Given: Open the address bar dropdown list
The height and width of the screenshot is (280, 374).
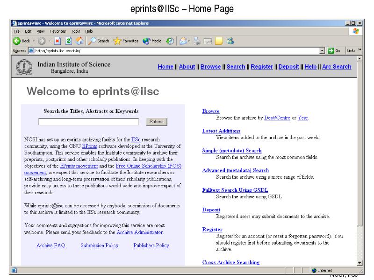Looking at the screenshot, I should click(322, 50).
